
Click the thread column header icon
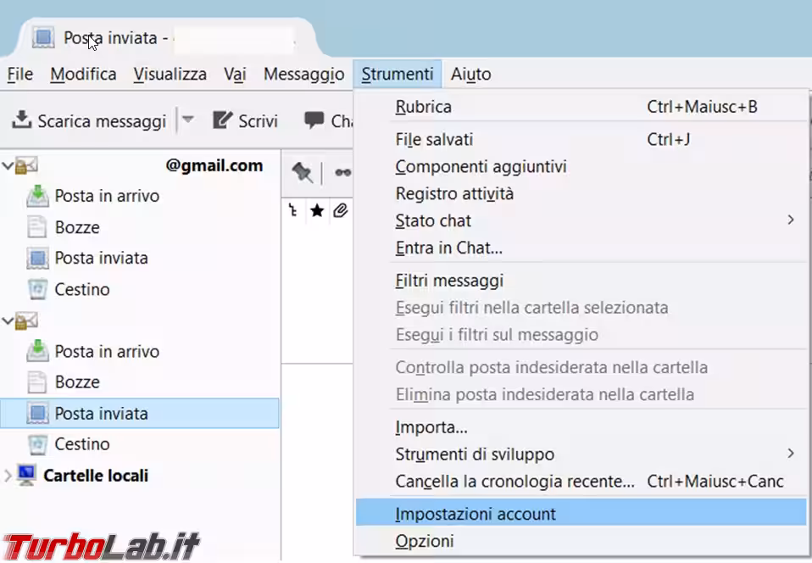click(293, 211)
